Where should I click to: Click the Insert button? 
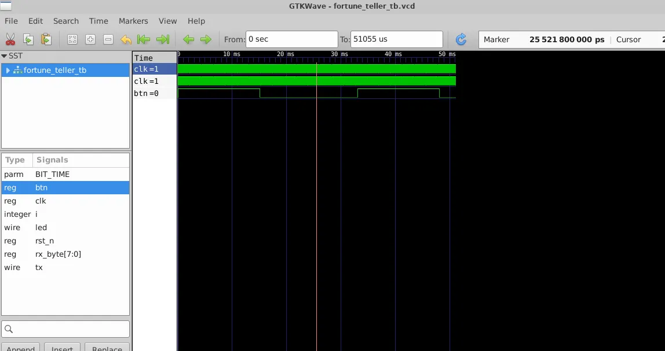pyautogui.click(x=62, y=347)
